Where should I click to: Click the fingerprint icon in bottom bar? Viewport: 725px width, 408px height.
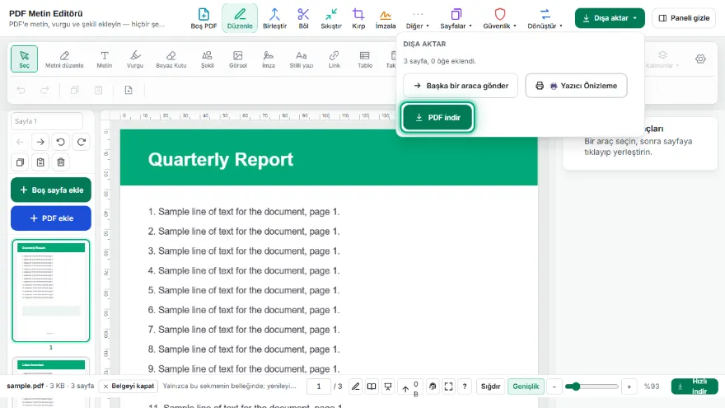[x=433, y=387]
